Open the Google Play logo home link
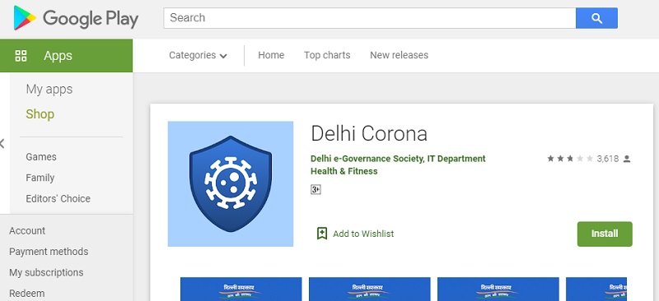Viewport: 659px width, 301px height. [76, 18]
